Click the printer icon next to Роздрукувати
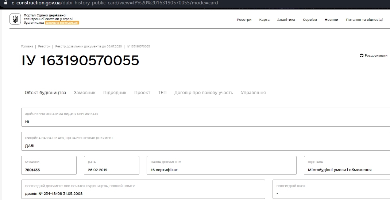Viewport: 390px width, 200px height. (362, 55)
